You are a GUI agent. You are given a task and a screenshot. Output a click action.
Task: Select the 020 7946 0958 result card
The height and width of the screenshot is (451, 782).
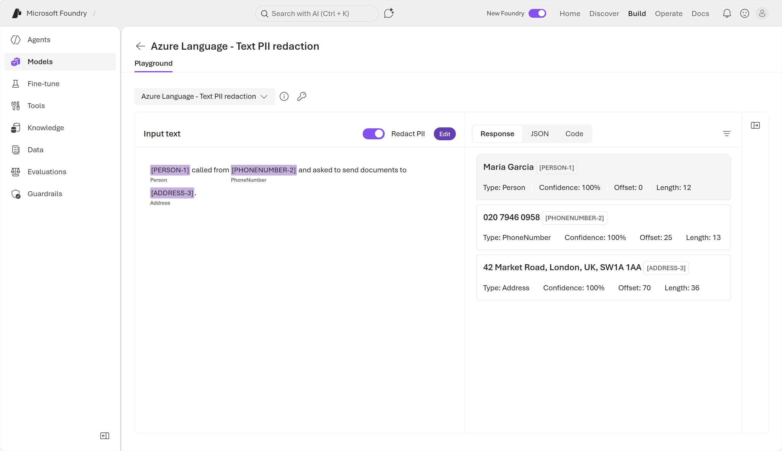(x=603, y=227)
